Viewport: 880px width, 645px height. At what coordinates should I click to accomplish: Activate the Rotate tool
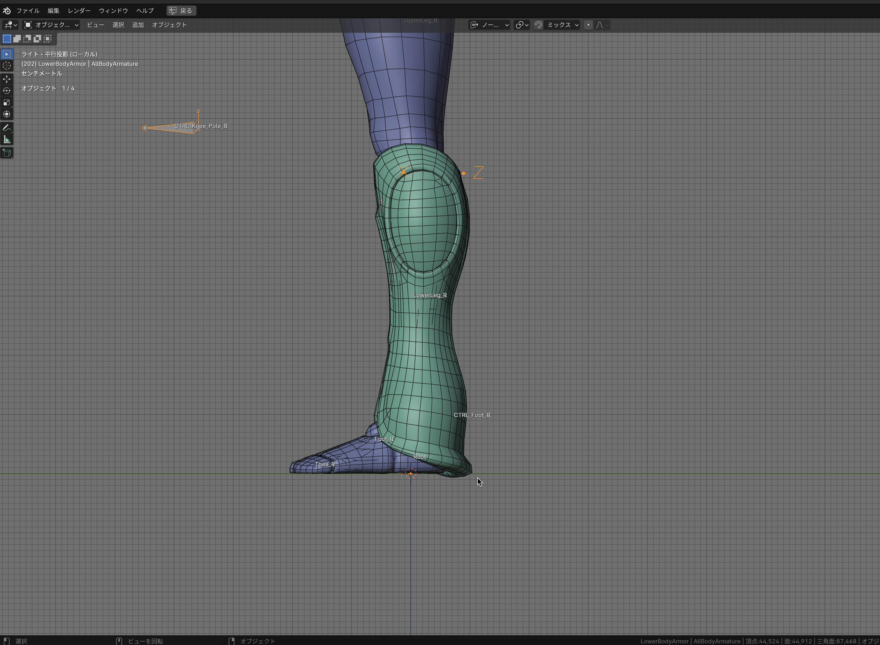[7, 90]
